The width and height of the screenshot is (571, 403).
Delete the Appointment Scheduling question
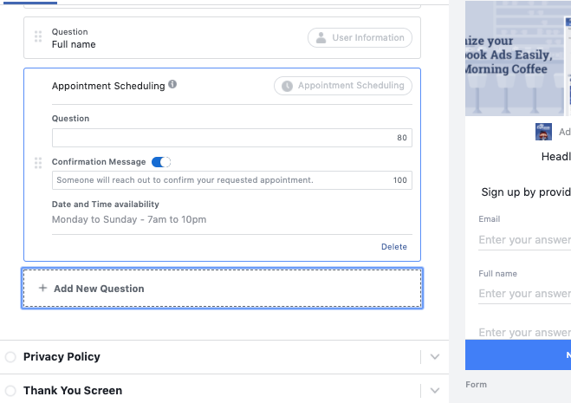(393, 247)
